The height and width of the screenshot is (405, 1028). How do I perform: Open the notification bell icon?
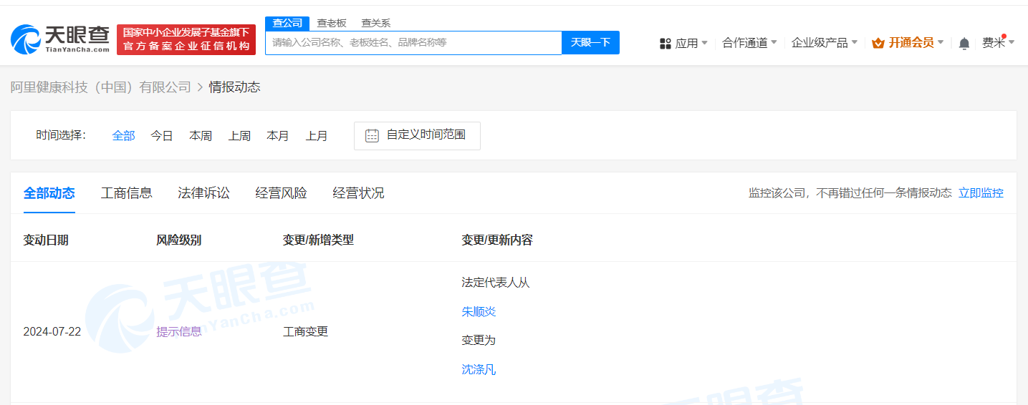(x=964, y=44)
